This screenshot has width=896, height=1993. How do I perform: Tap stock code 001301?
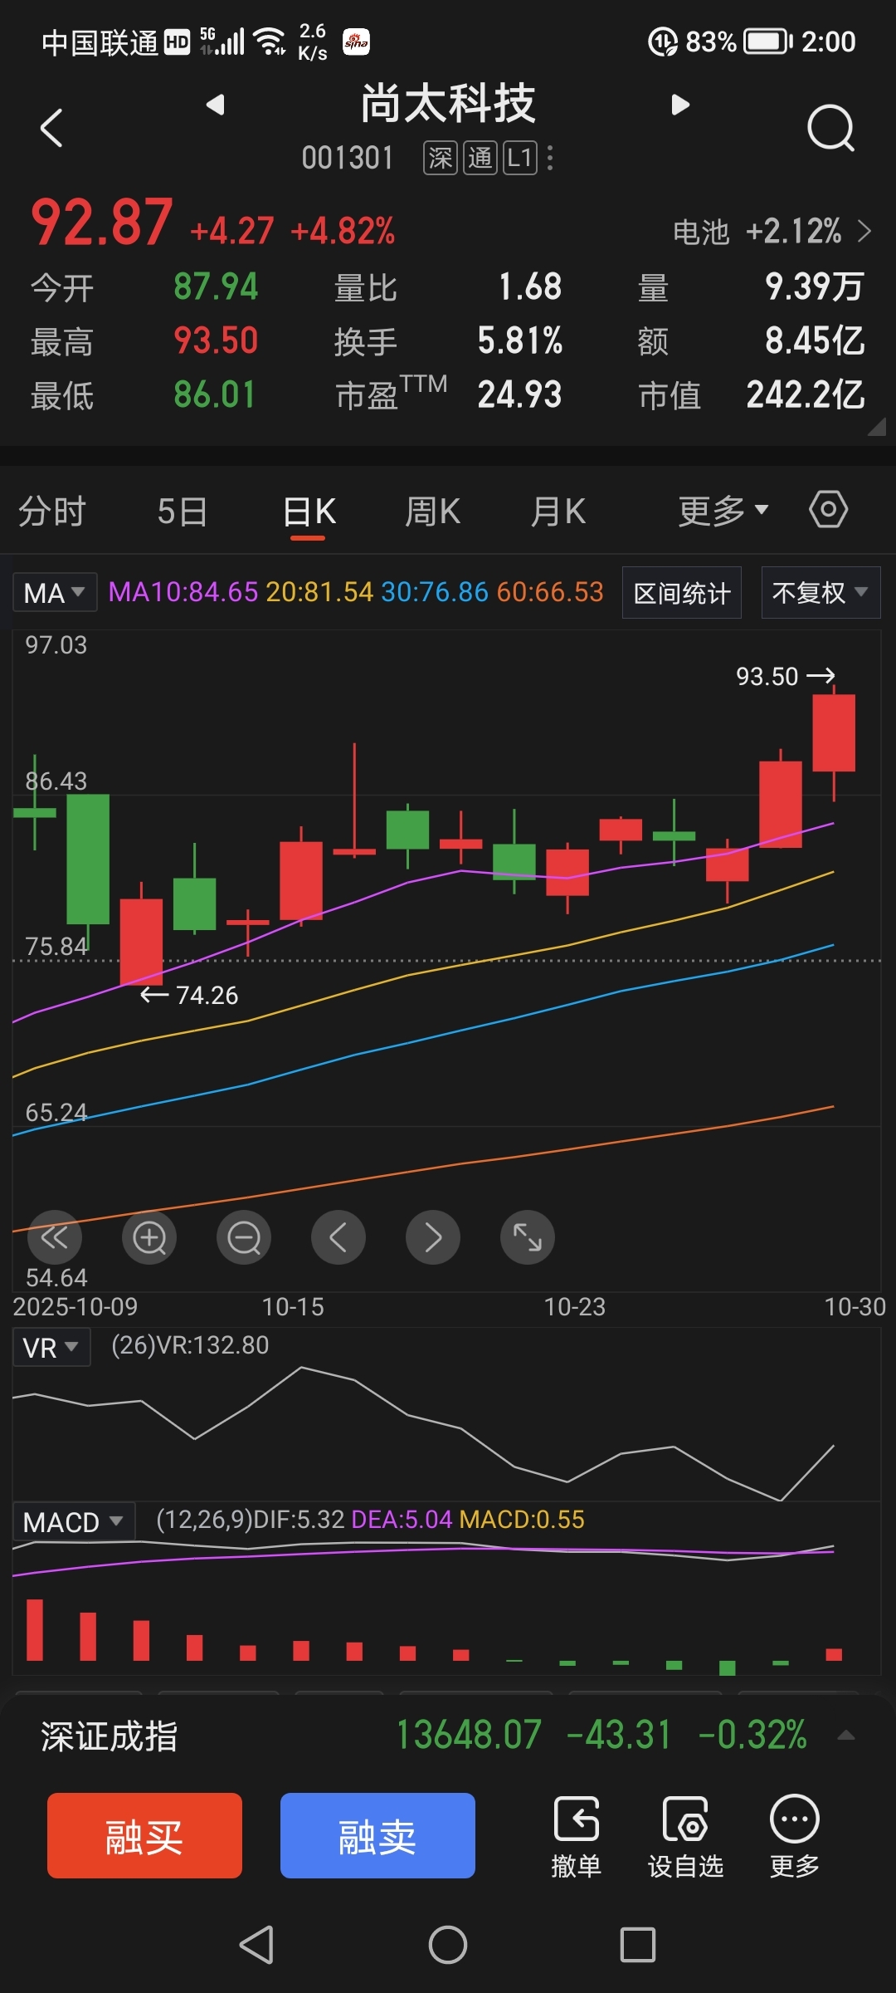click(x=348, y=158)
